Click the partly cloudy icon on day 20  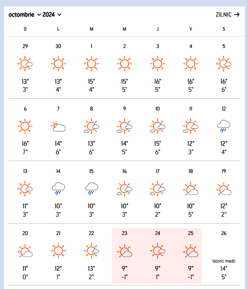pos(25,251)
